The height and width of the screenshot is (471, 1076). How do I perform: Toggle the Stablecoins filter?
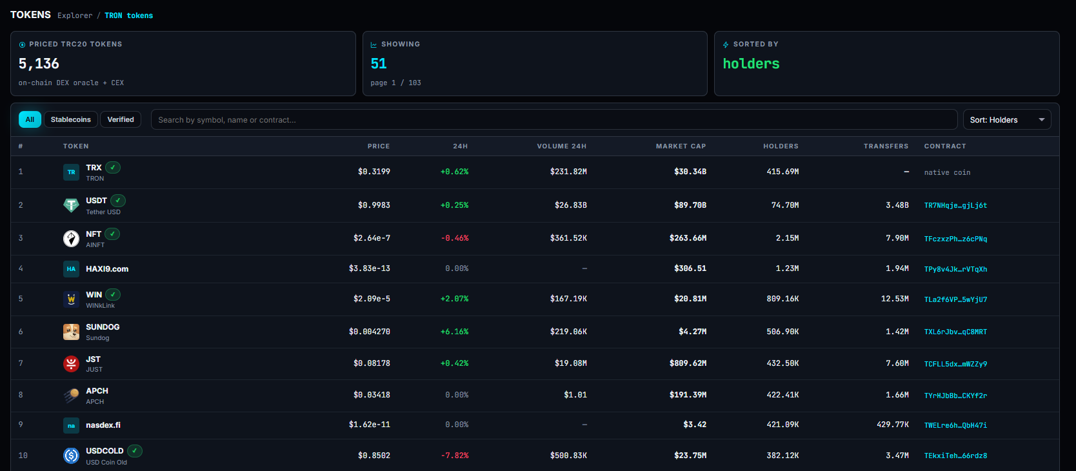[71, 119]
